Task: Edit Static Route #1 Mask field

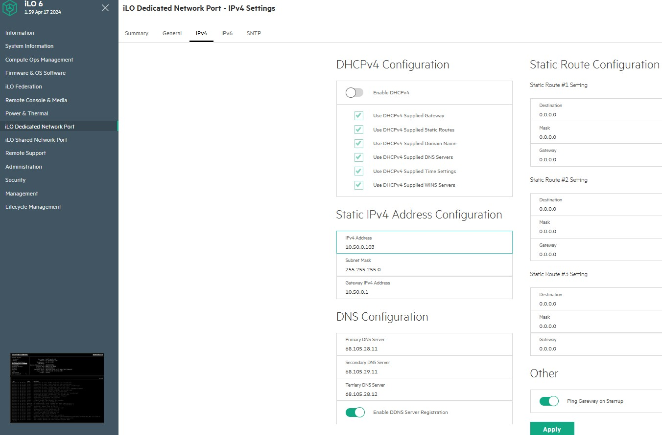Action: (596, 132)
